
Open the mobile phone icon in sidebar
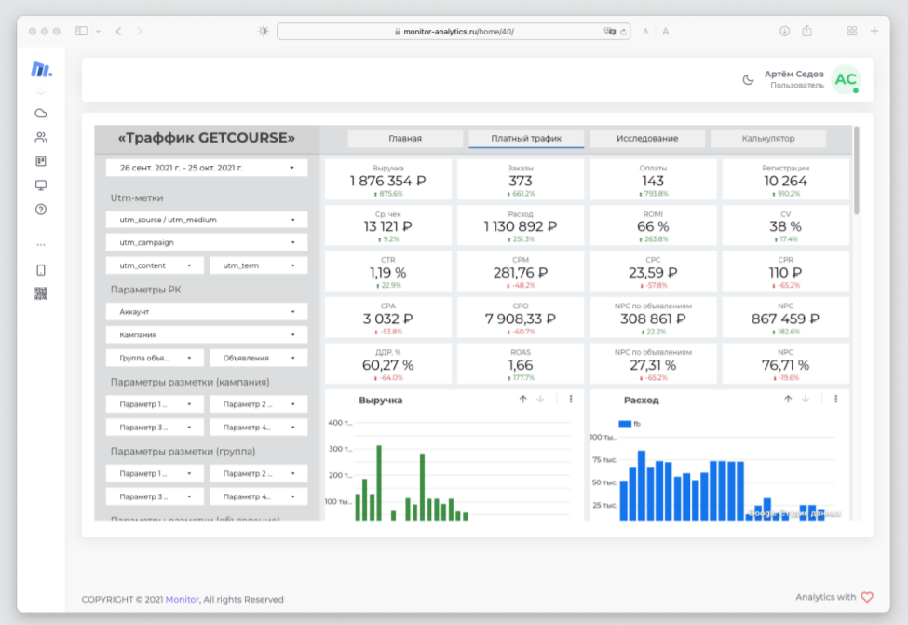41,270
